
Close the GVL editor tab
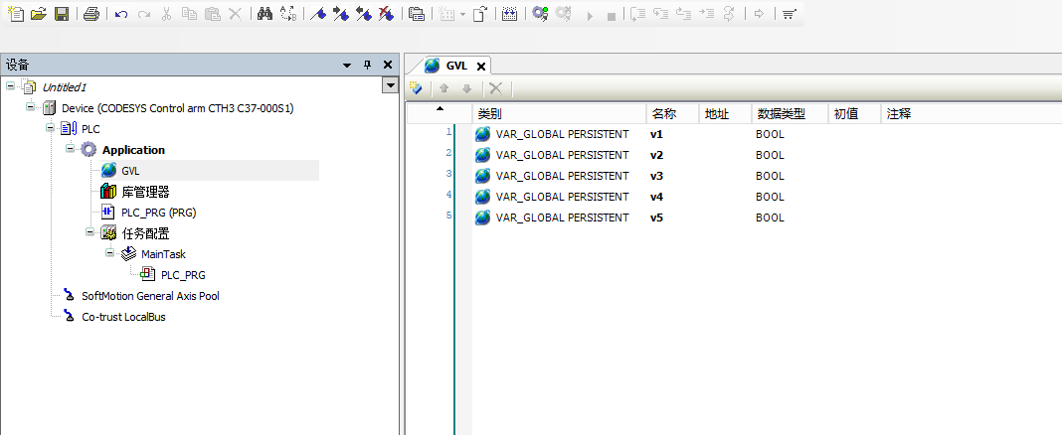[481, 67]
